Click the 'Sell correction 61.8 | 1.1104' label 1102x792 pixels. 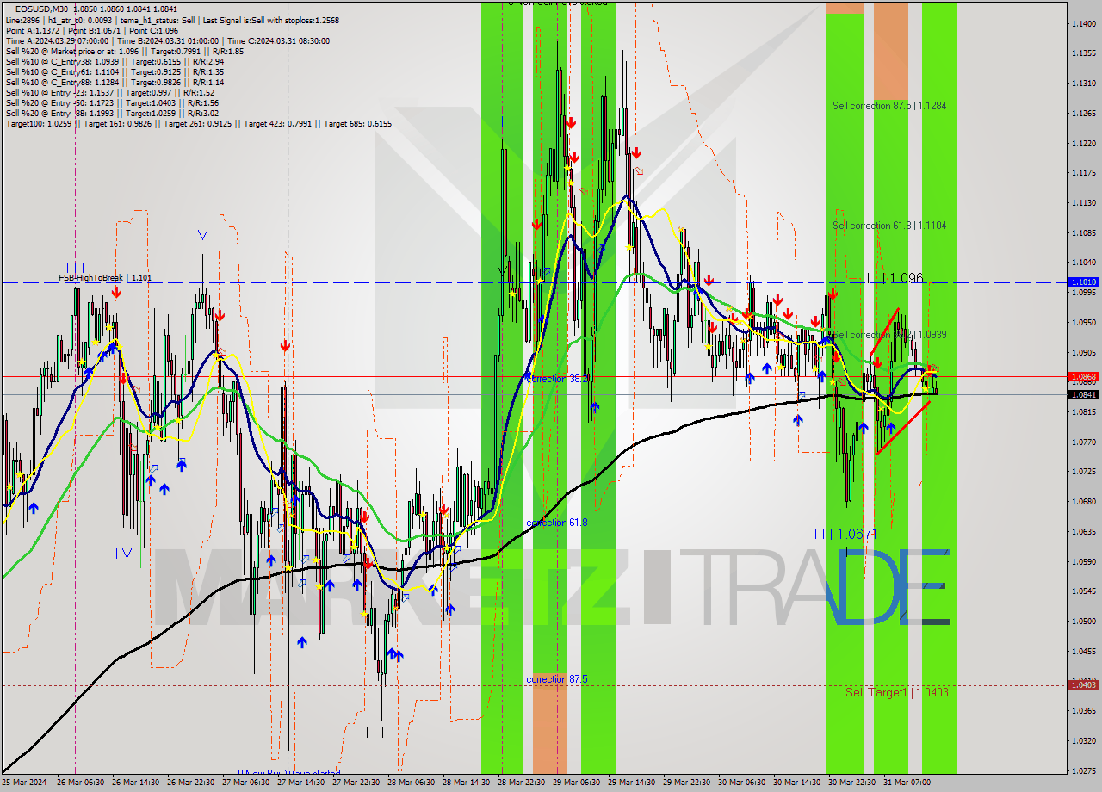(889, 226)
